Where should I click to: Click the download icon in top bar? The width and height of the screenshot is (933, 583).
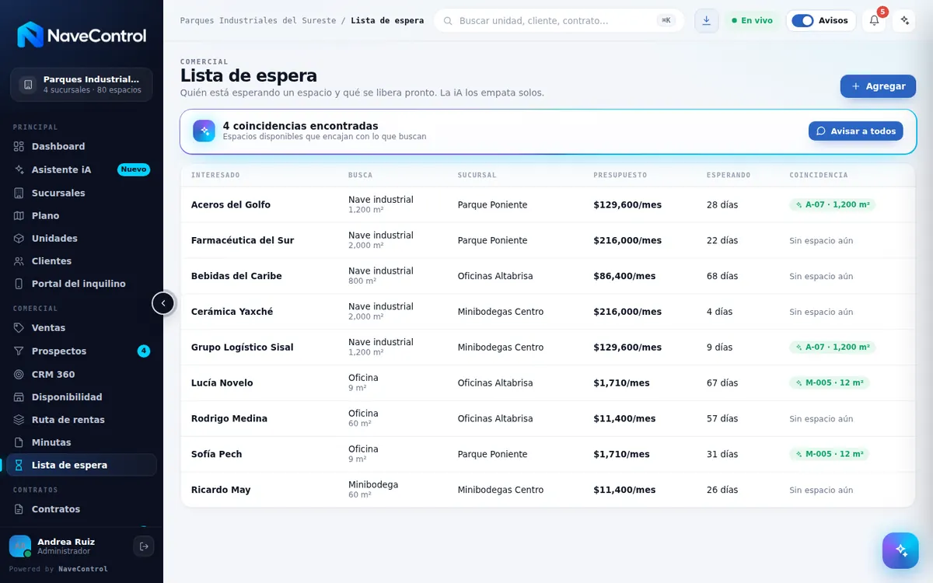coord(706,21)
